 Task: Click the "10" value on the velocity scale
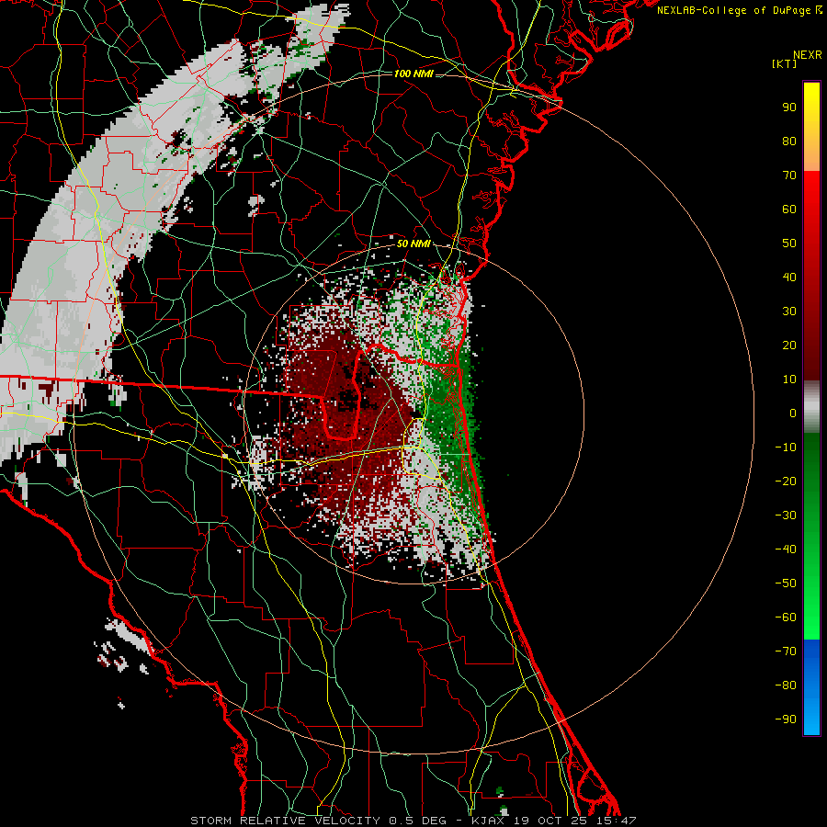[x=789, y=380]
